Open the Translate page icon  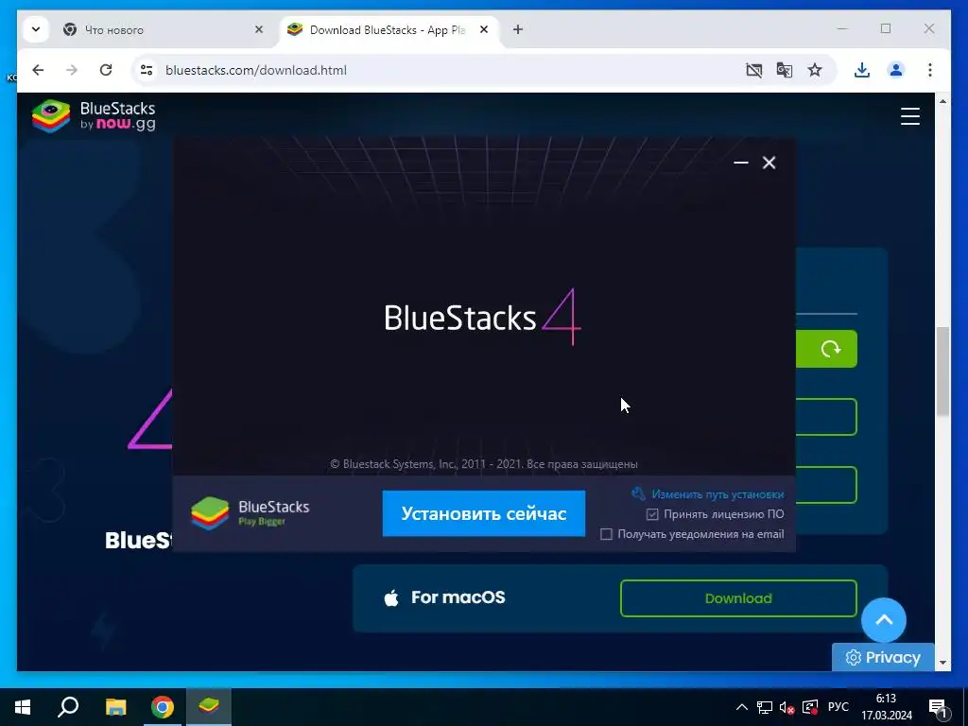[785, 70]
